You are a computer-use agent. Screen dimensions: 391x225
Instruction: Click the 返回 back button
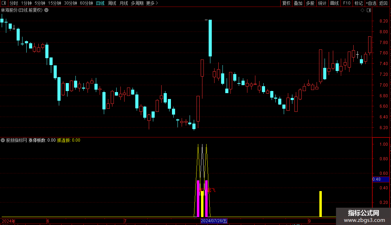tap(383, 3)
